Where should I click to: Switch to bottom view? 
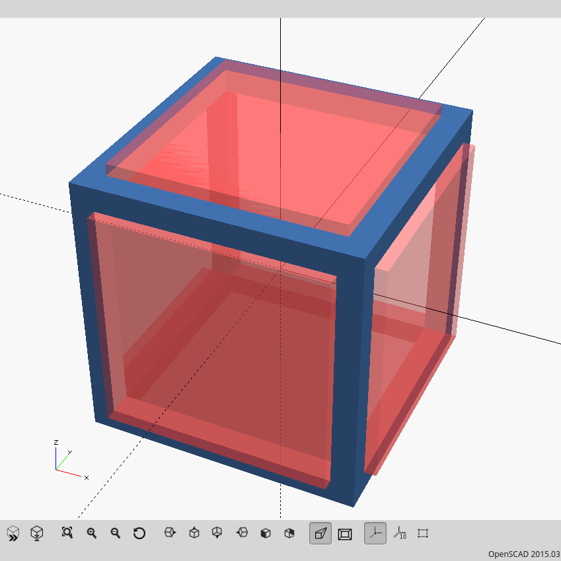pos(218,533)
